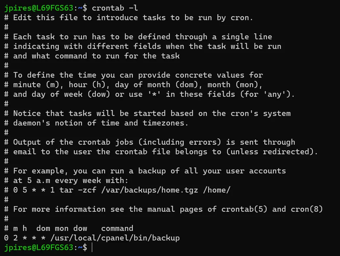Viewport: 340px width, 256px height.
Task: Click the blinking cursor at the bottom prompt
Action: [92, 247]
